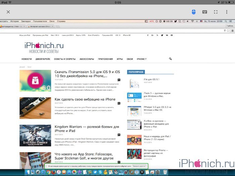
Task: Open the RSS feed icon on the site
Action: coord(157,35)
